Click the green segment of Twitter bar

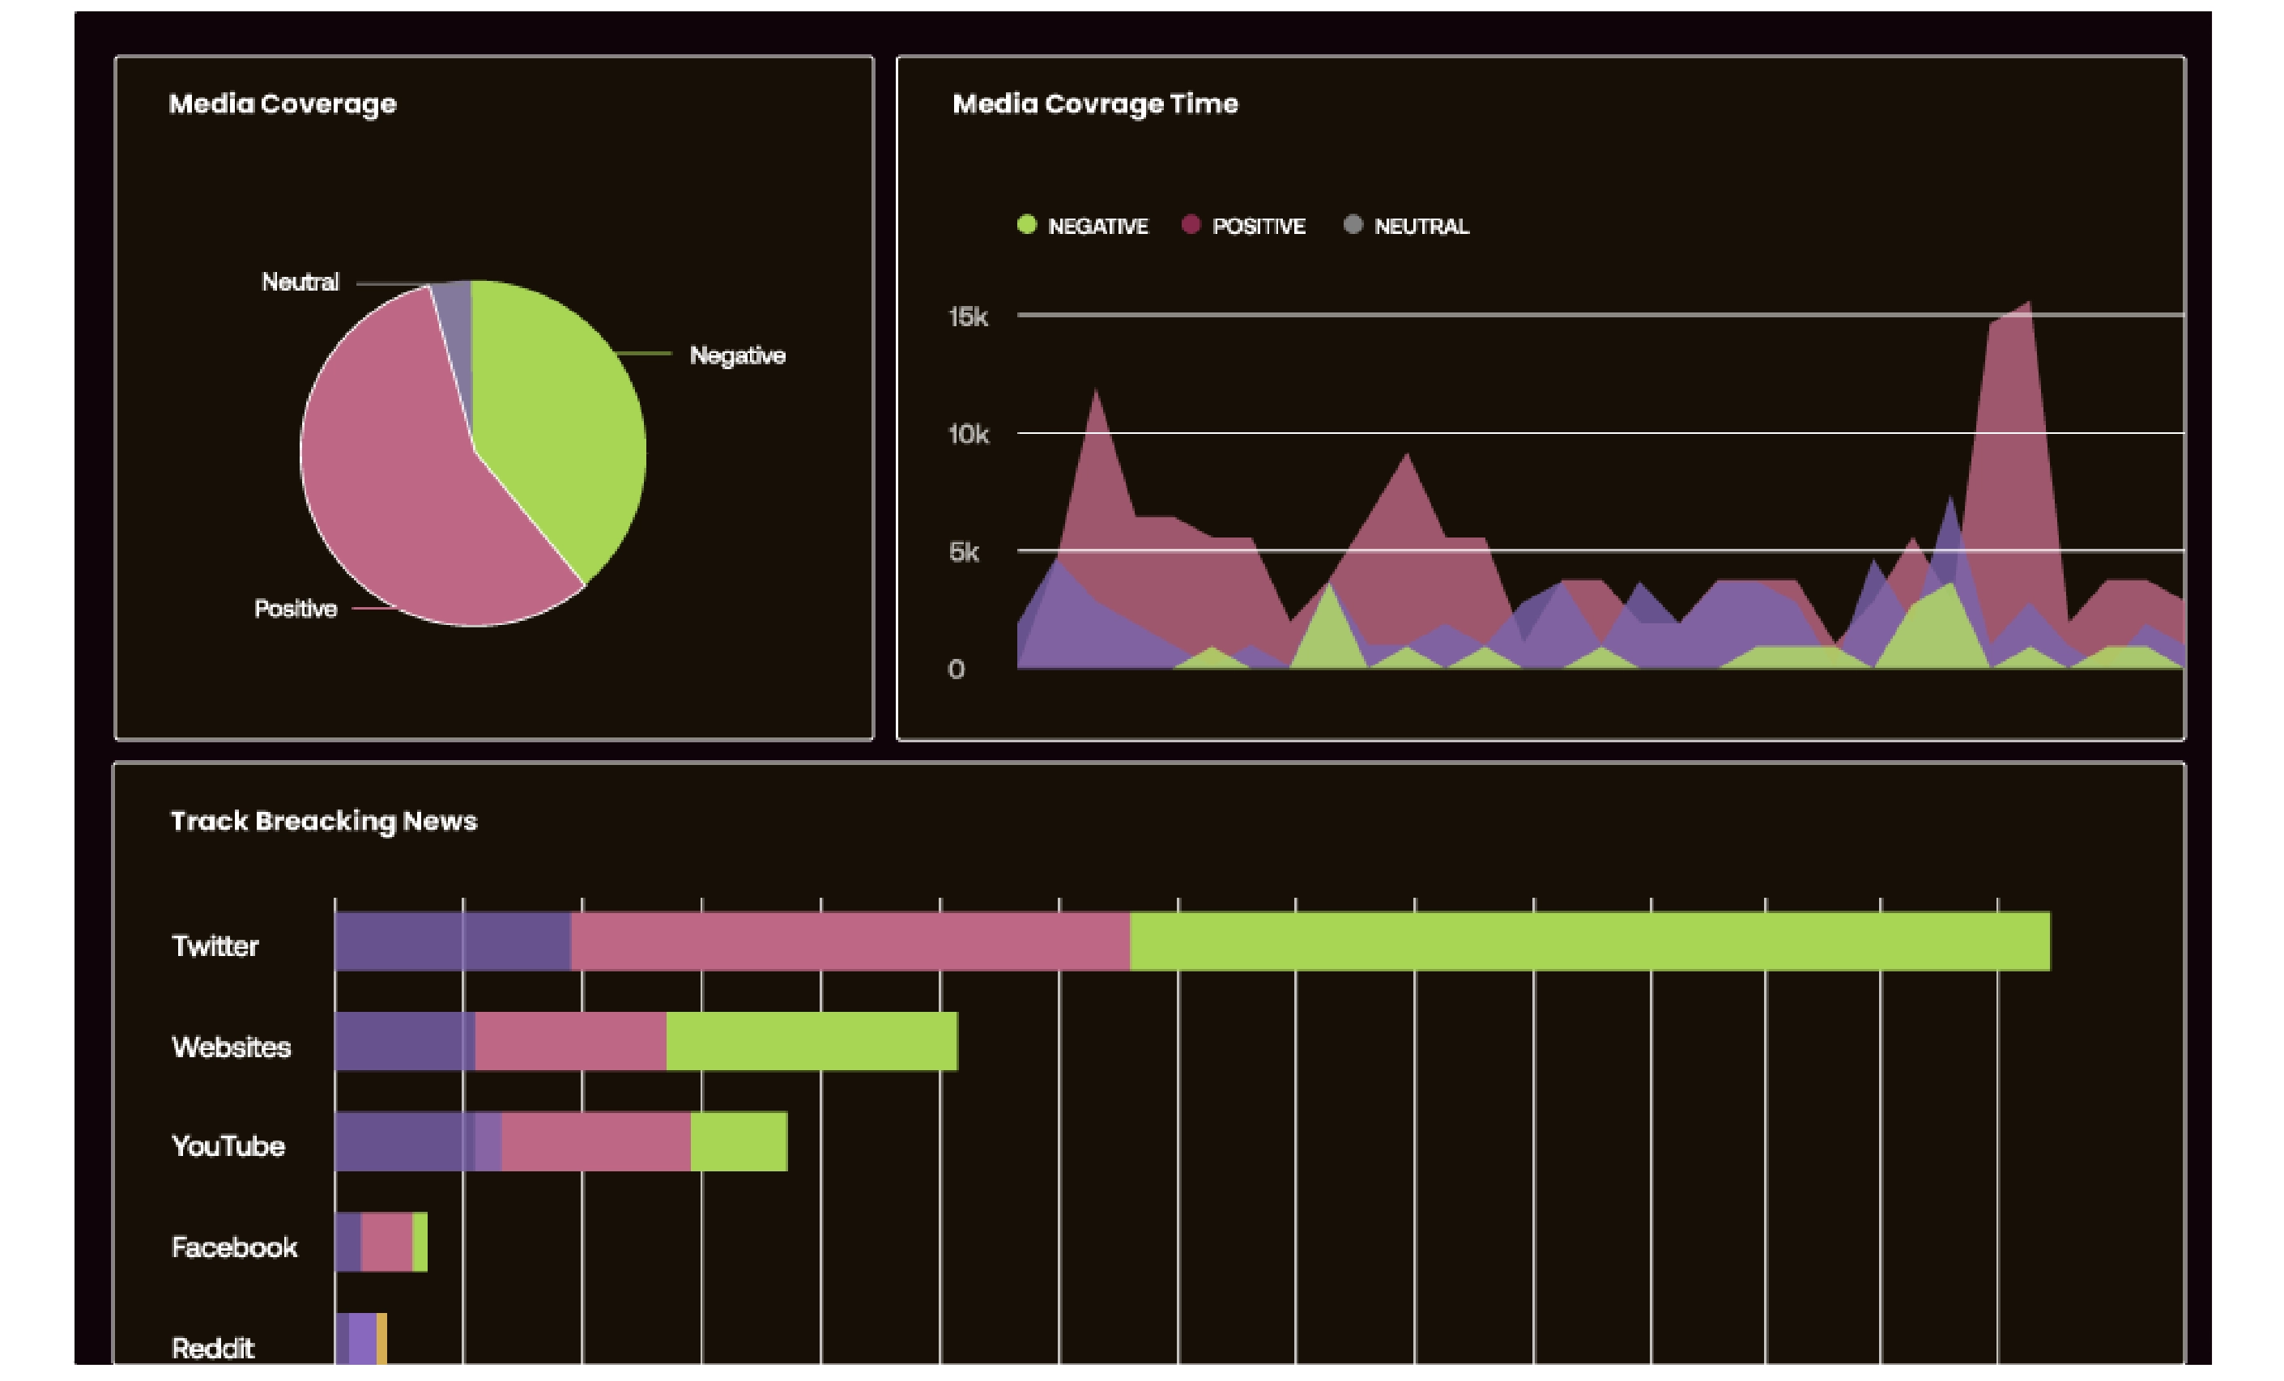pos(1590,941)
